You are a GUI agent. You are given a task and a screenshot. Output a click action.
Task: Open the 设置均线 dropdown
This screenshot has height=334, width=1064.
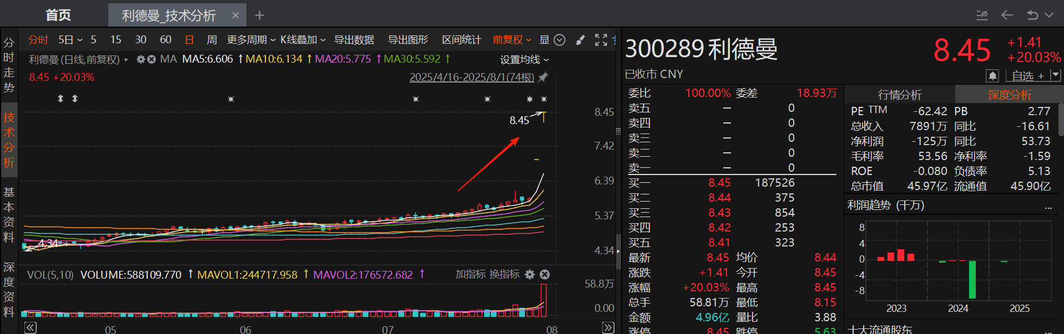(x=525, y=59)
